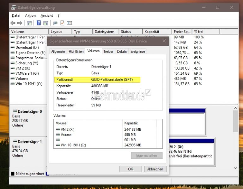Switch to the Richtlinien tab

(76, 51)
